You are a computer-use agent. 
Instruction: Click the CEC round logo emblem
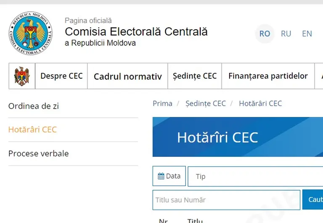click(x=30, y=33)
